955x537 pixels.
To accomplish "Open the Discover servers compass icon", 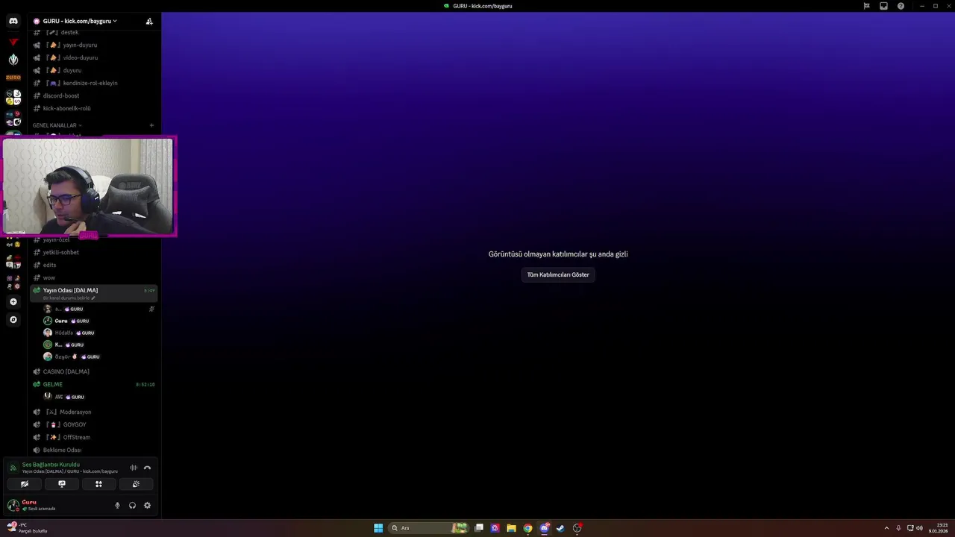I will coord(13,319).
